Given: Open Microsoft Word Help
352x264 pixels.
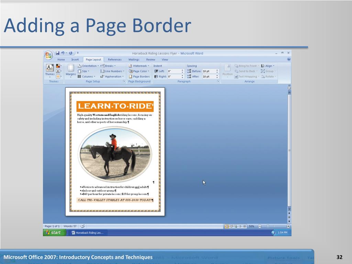Looking at the screenshot, I should pos(289,59).
